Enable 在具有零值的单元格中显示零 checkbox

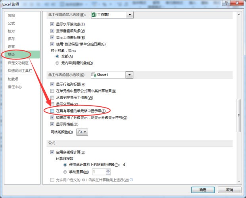[x=52, y=111]
